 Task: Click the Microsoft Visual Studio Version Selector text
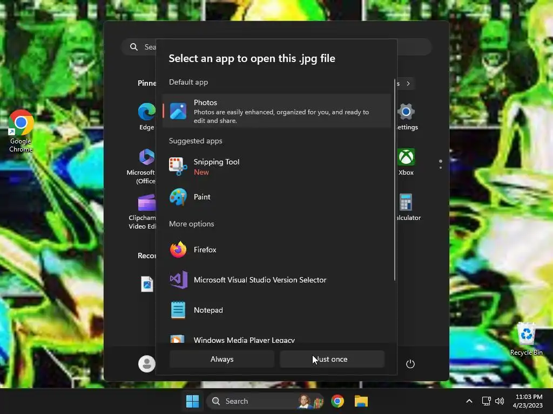tap(260, 280)
